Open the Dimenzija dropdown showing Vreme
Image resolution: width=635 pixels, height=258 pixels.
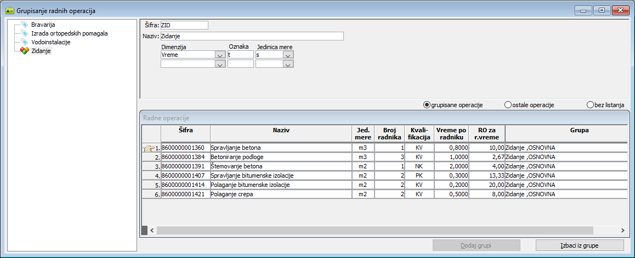coord(219,55)
